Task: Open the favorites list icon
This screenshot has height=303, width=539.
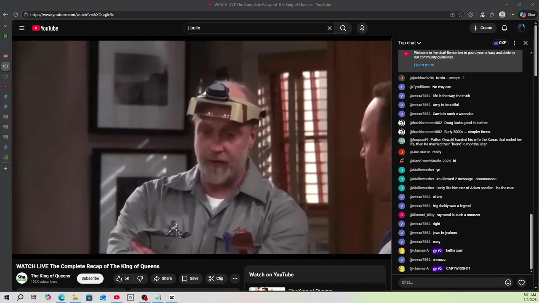Action: click(x=492, y=15)
